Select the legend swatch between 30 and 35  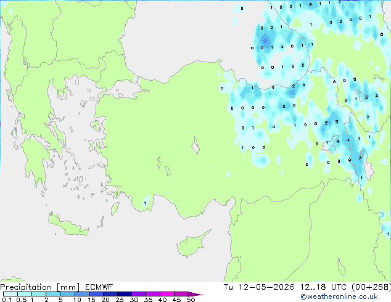click(x=138, y=294)
